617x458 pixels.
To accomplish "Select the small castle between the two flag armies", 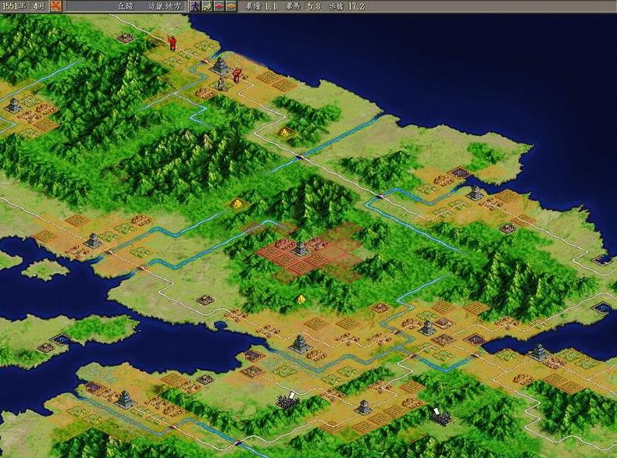I will point(363,407).
